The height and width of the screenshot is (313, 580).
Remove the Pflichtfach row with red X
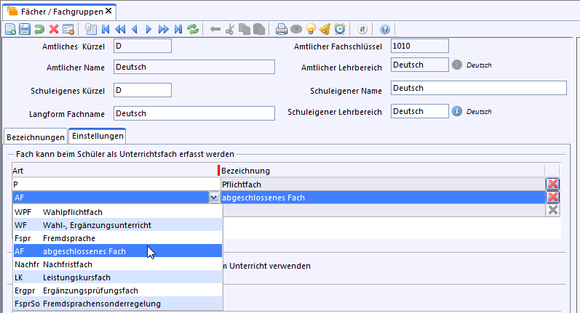(x=553, y=184)
